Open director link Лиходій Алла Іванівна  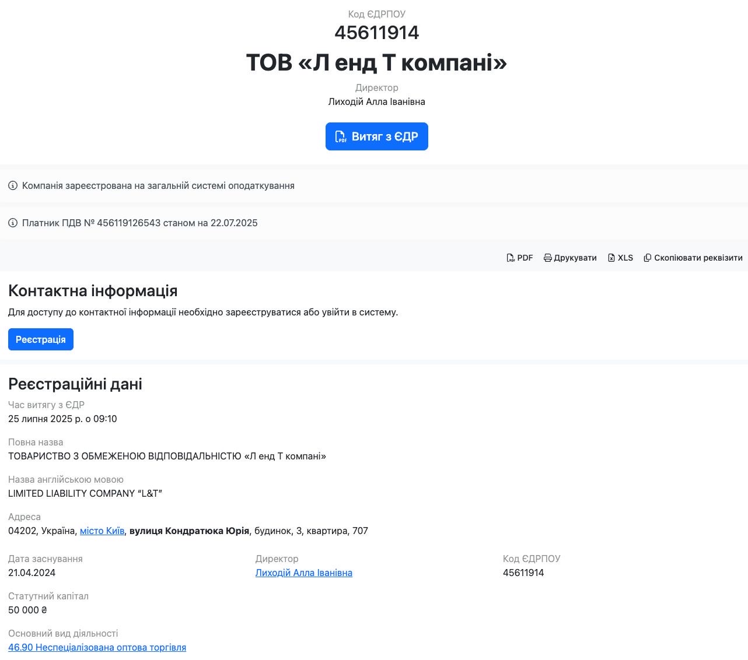click(303, 573)
